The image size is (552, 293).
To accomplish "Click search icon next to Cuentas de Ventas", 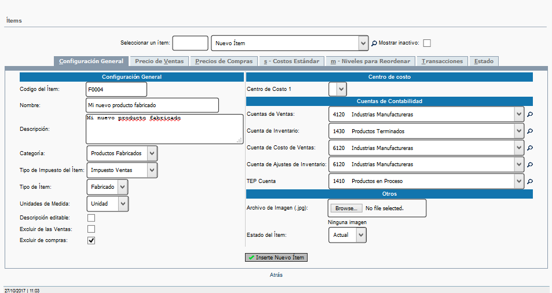I will coord(530,115).
